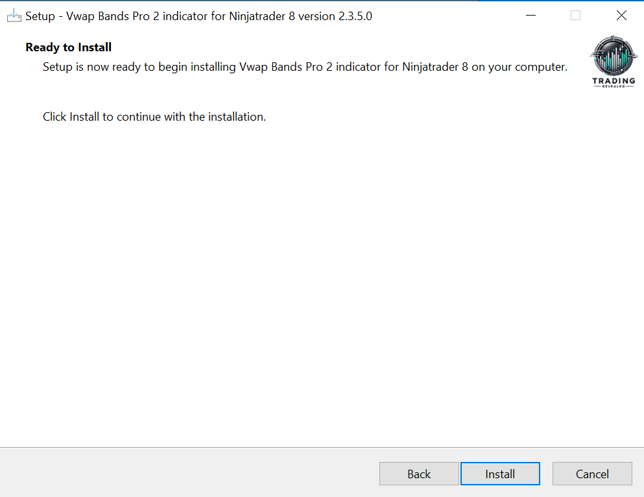Click the setup installer icon in title bar
The height and width of the screenshot is (497, 644).
14,16
